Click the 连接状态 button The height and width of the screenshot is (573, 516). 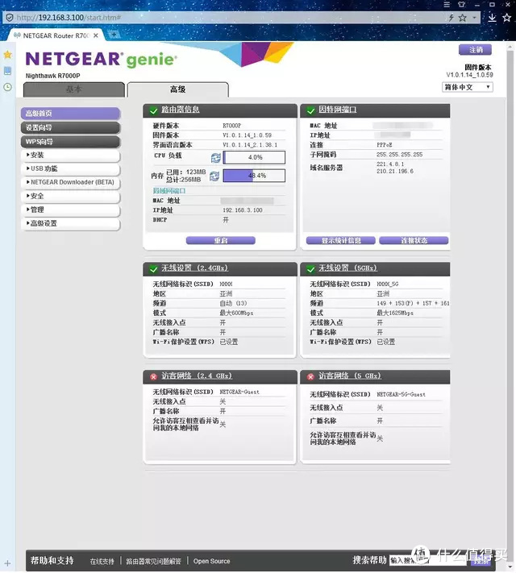coord(414,240)
